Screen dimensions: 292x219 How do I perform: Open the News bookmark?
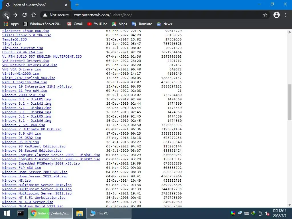(x=164, y=24)
